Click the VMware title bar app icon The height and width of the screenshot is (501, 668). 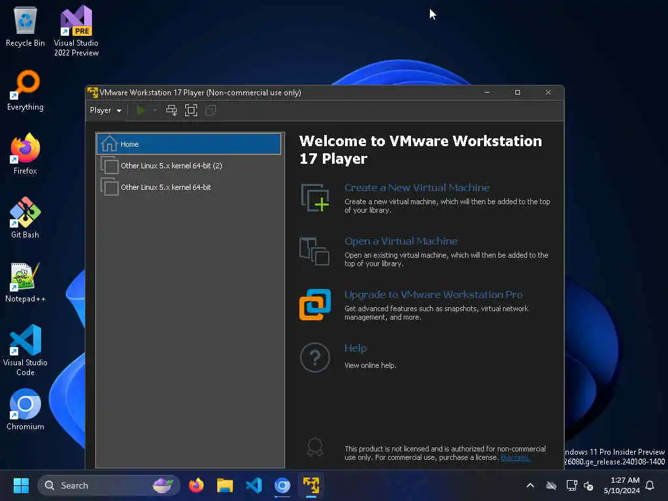pyautogui.click(x=93, y=93)
